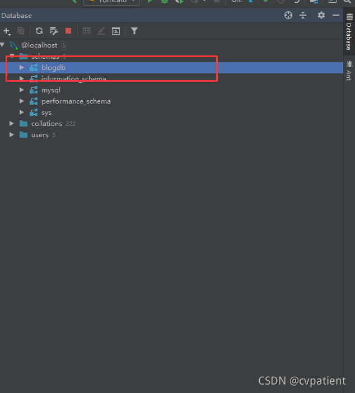Click the Duplicate data source icon

pyautogui.click(x=21, y=31)
